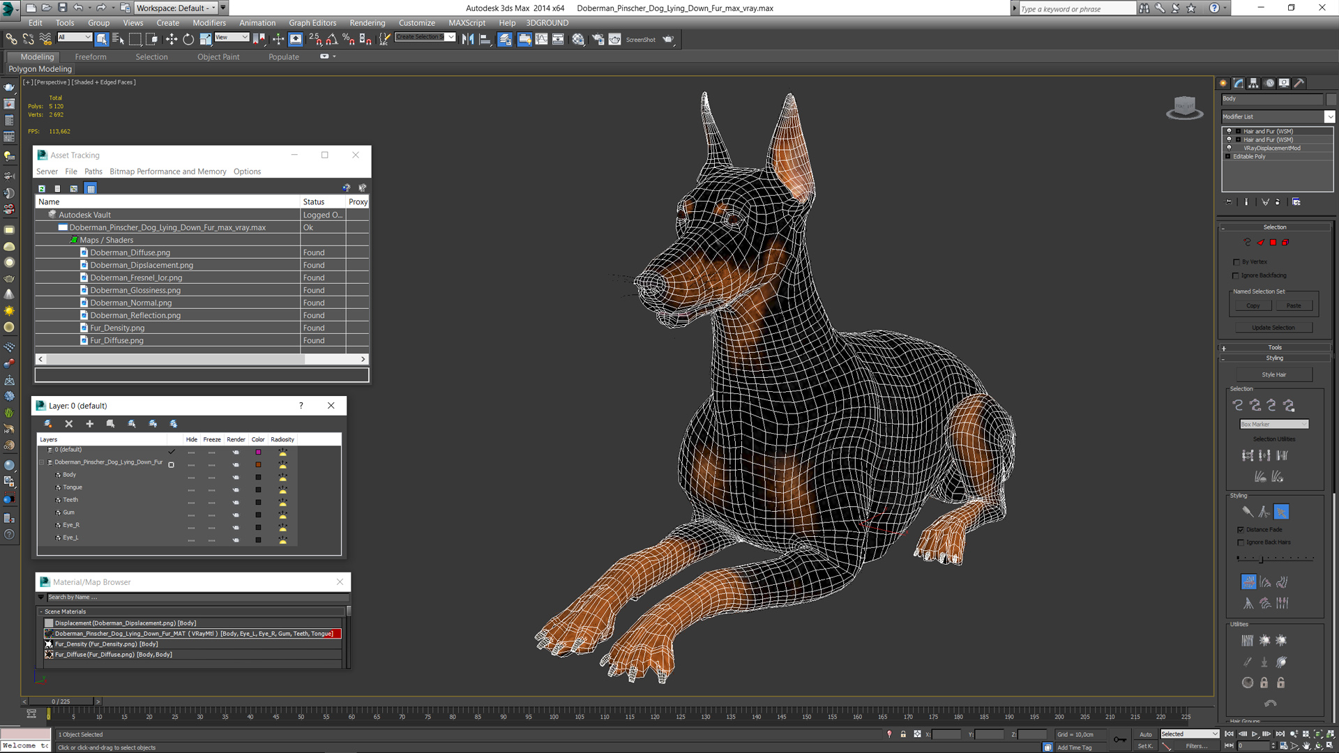Screen dimensions: 1339x753
Task: Click the Mirror tool icon
Action: [x=468, y=39]
